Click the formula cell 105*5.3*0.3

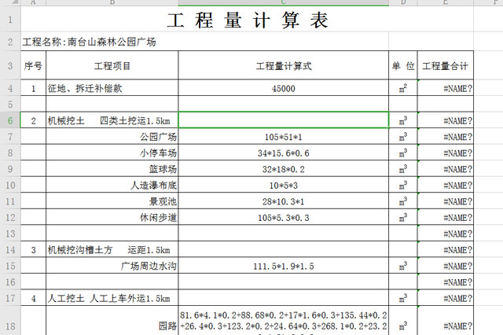283,217
